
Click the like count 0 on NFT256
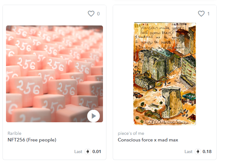98,14
